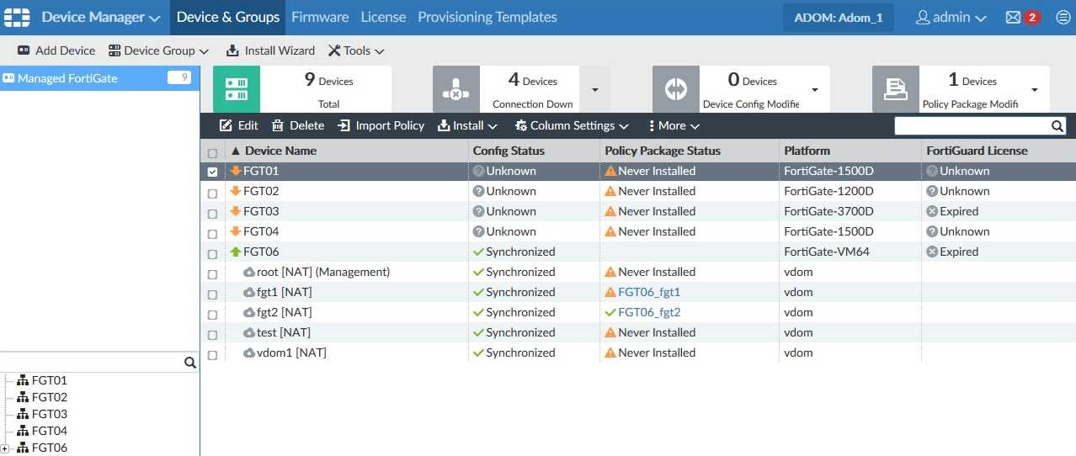Click the search magnifier in device table toolbar
Viewport: 1076px width, 456px height.
pyautogui.click(x=1057, y=126)
